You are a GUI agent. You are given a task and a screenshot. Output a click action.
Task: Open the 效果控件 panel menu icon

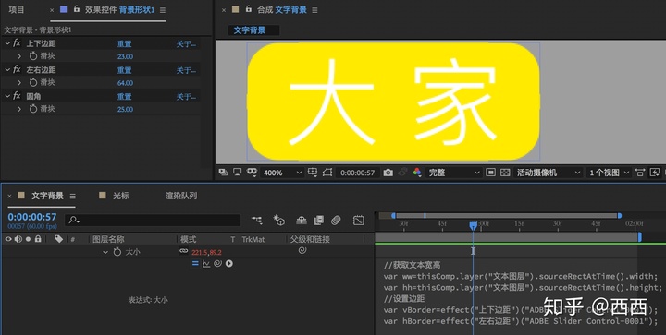point(163,10)
